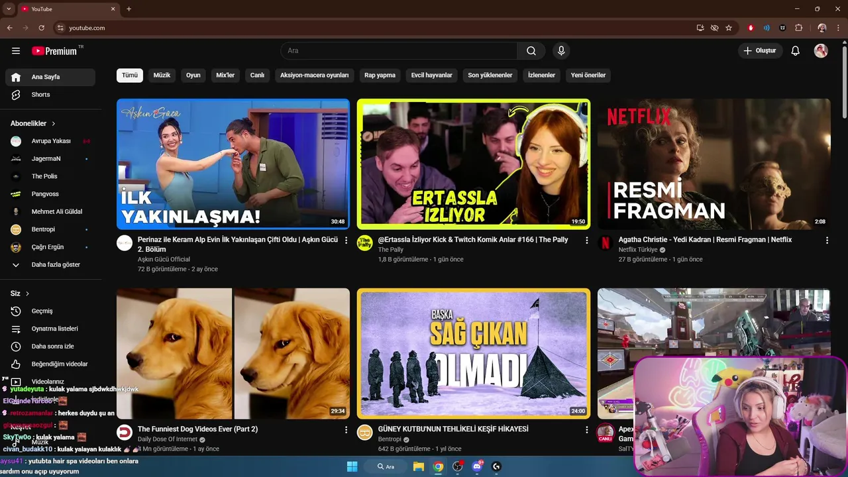The width and height of the screenshot is (848, 477).
Task: Open Aşkın Gücü Official channel link
Action: point(164,260)
